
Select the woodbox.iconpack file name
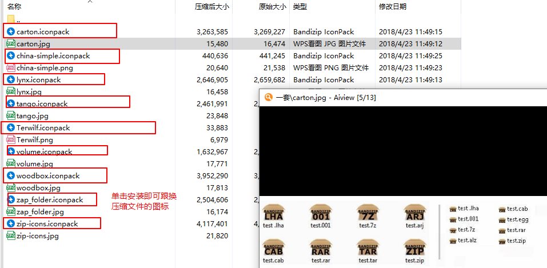point(48,176)
